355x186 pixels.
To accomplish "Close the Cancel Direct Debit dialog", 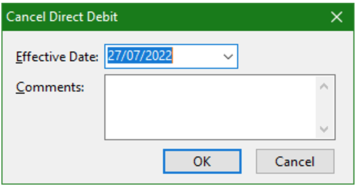I will pos(337,17).
